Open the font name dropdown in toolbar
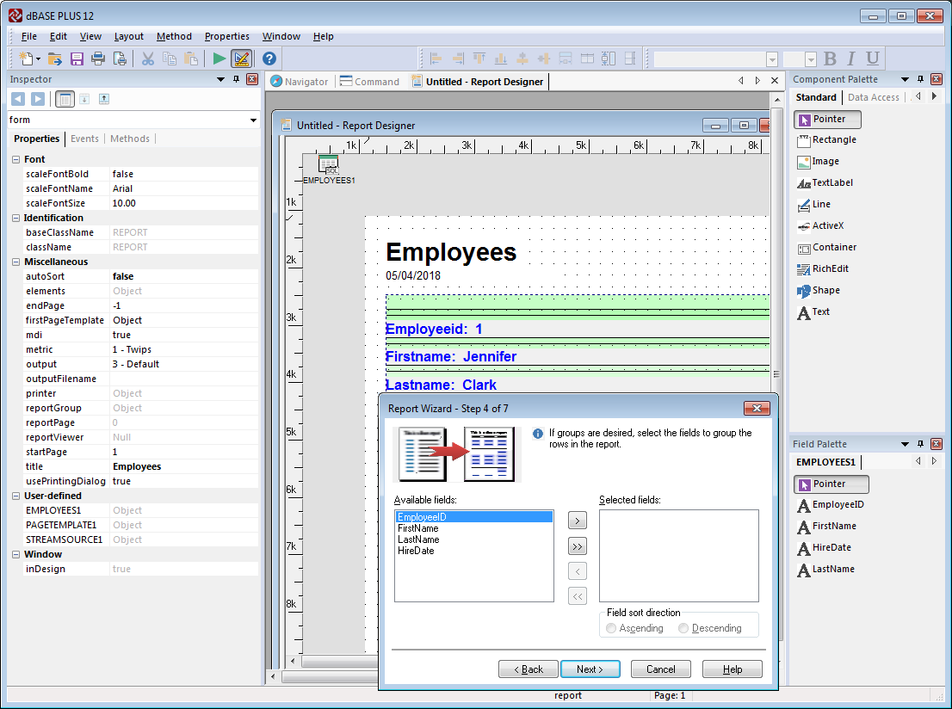Viewport: 952px width, 709px height. 772,59
